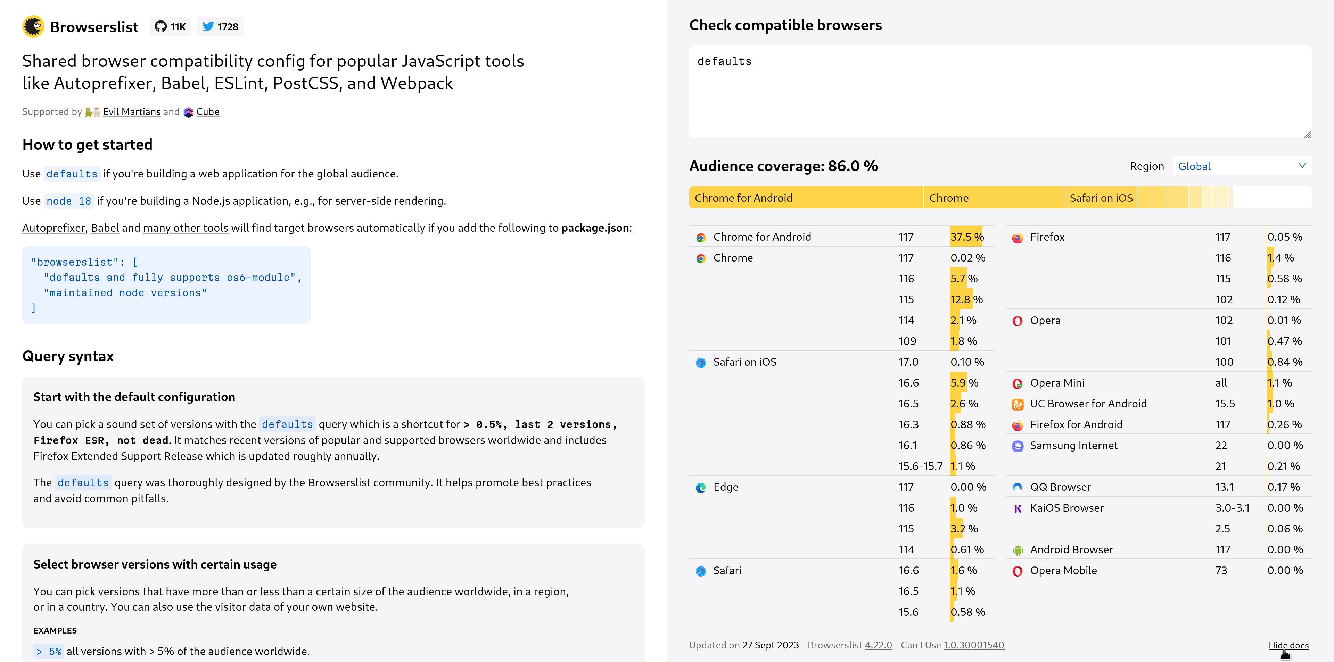The image size is (1334, 662).
Task: Click the Hide docs toggle link
Action: coord(1288,645)
